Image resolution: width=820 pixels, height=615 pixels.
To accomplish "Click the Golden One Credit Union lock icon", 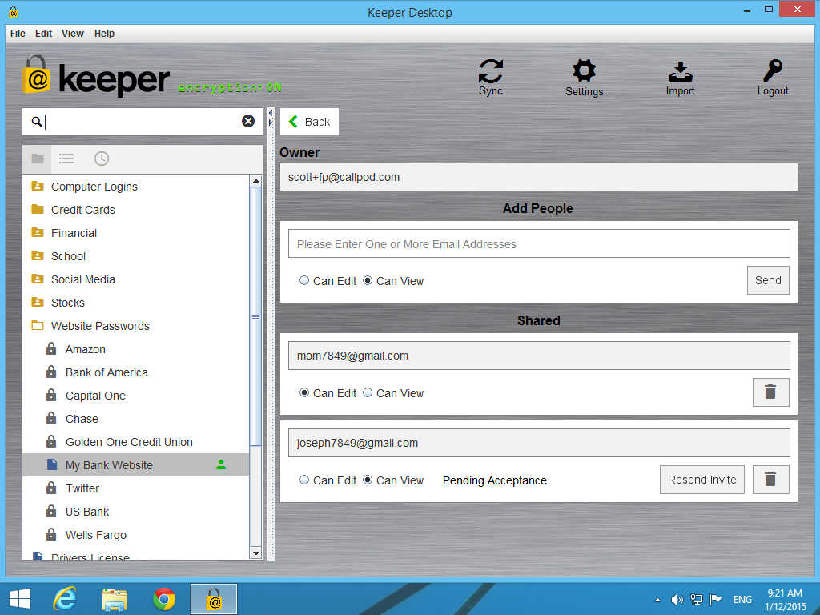I will coord(51,441).
